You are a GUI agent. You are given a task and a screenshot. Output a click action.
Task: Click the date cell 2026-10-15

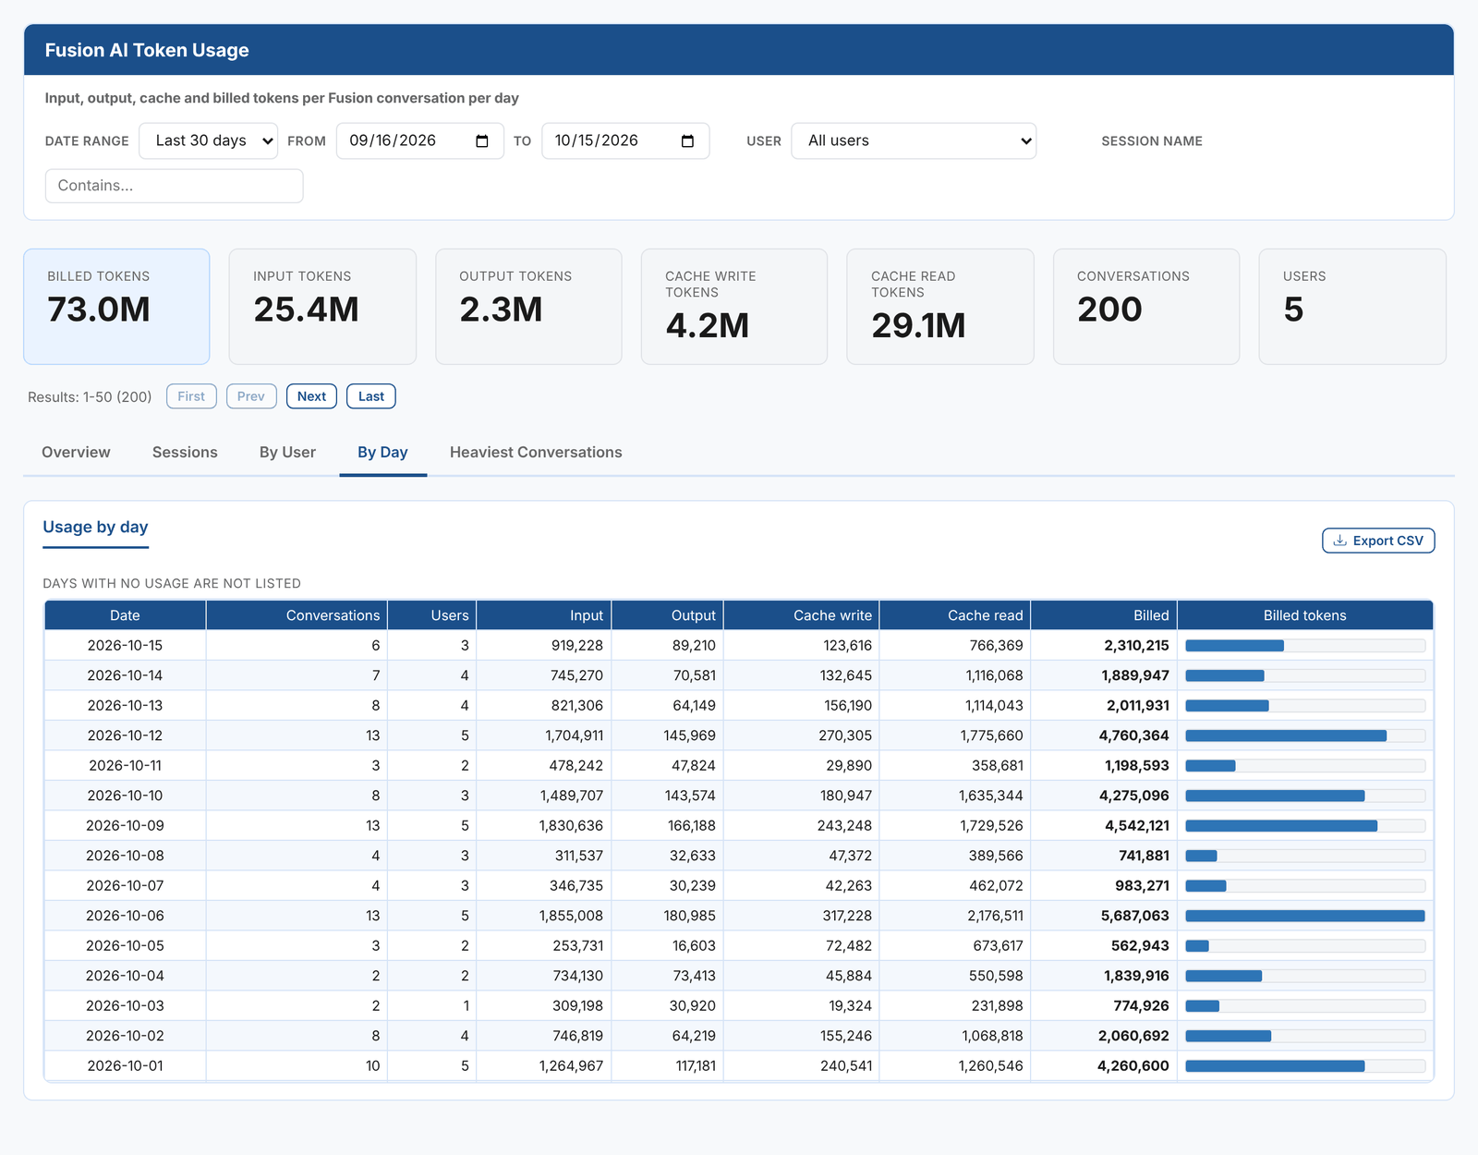pos(125,645)
